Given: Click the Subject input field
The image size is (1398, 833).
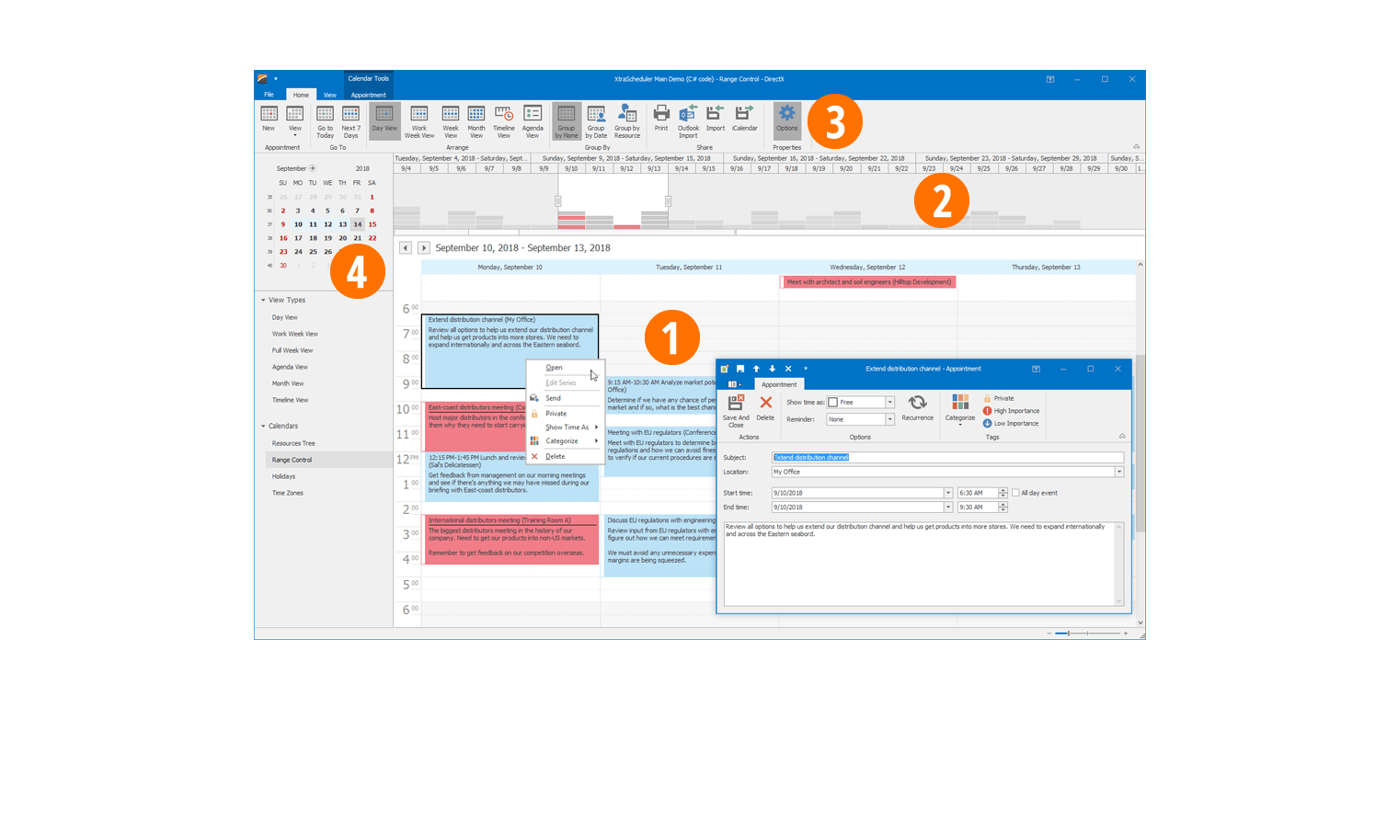Looking at the screenshot, I should (x=947, y=458).
